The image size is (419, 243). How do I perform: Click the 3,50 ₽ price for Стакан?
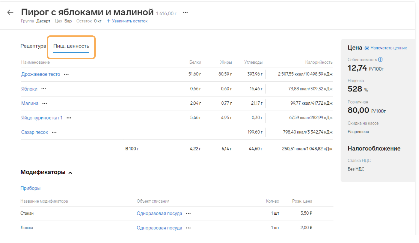[x=306, y=214]
